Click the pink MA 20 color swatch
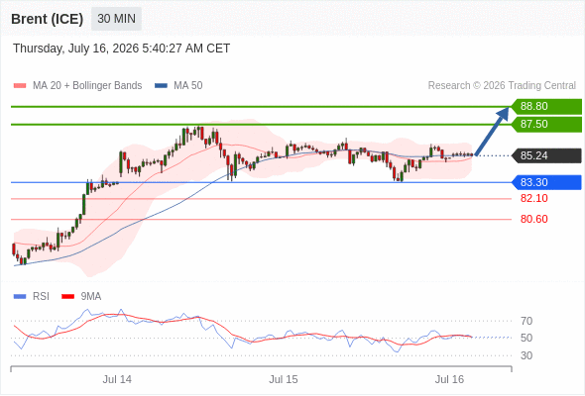Image resolution: width=585 pixels, height=396 pixels. click(20, 86)
